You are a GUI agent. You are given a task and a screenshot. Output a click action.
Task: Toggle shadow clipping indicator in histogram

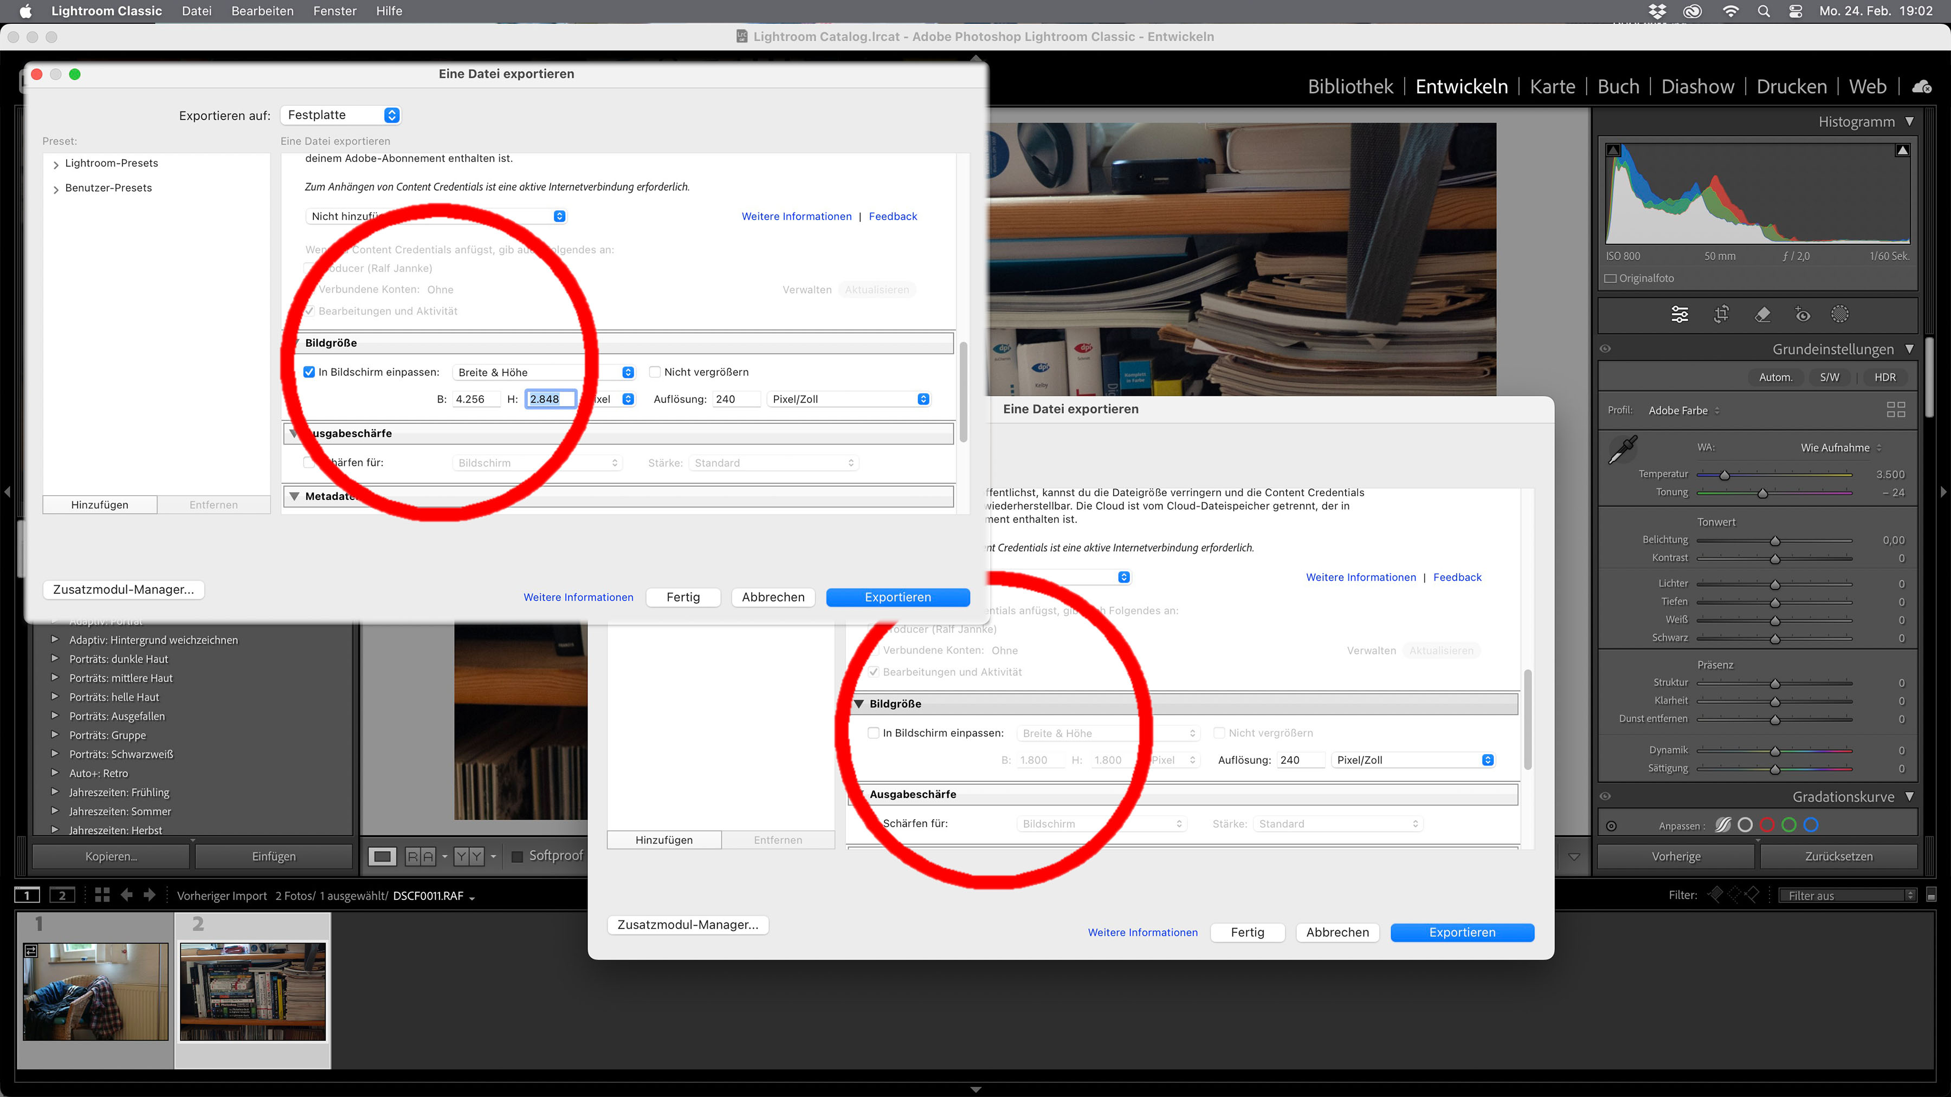pyautogui.click(x=1614, y=150)
